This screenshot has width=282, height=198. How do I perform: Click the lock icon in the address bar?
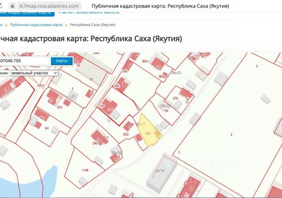click(12, 6)
